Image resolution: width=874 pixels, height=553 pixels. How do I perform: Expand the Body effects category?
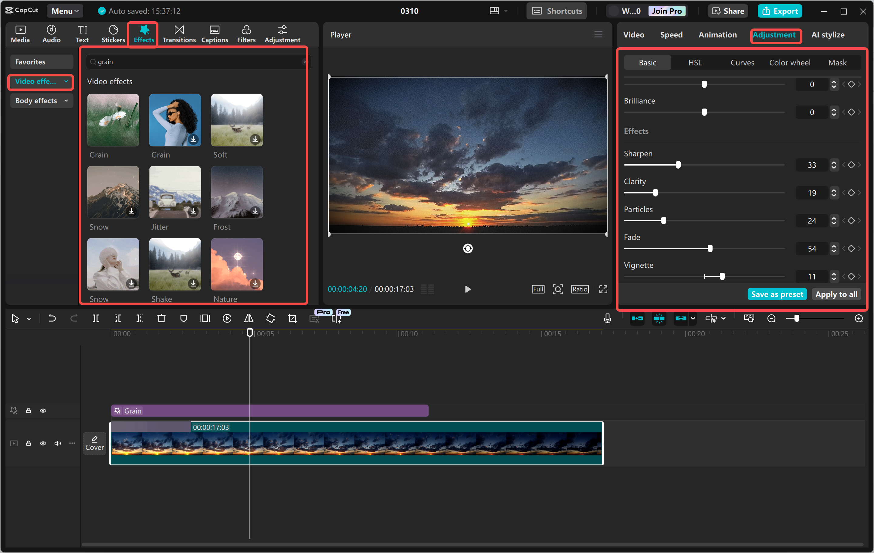click(41, 100)
